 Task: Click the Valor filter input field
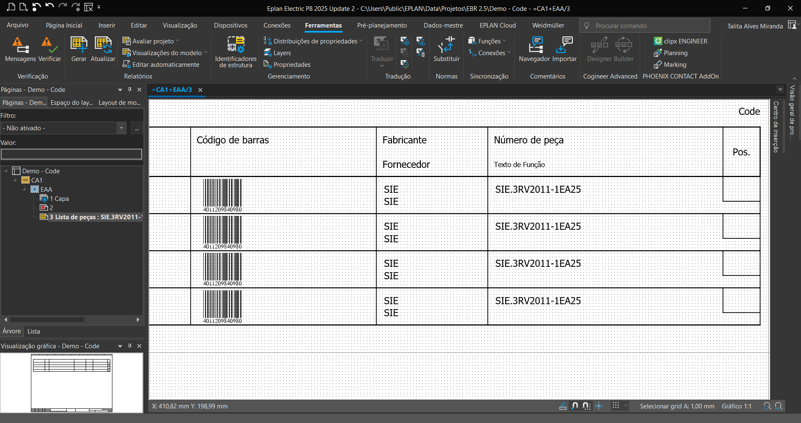click(x=71, y=154)
